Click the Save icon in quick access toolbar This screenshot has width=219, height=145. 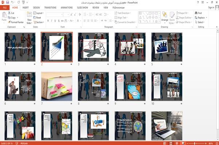(8, 3)
